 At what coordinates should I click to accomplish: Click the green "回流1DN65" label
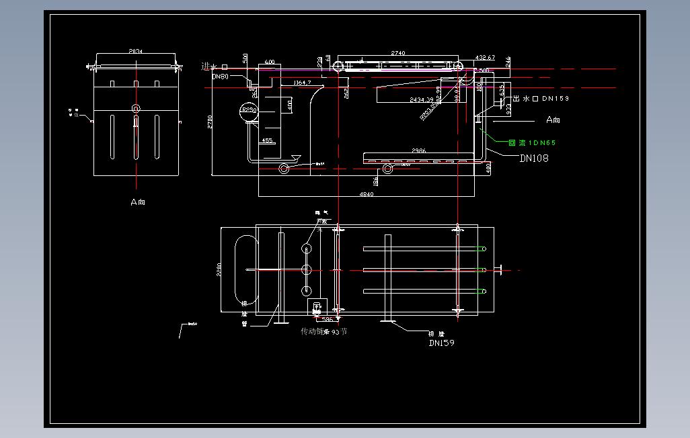point(532,142)
